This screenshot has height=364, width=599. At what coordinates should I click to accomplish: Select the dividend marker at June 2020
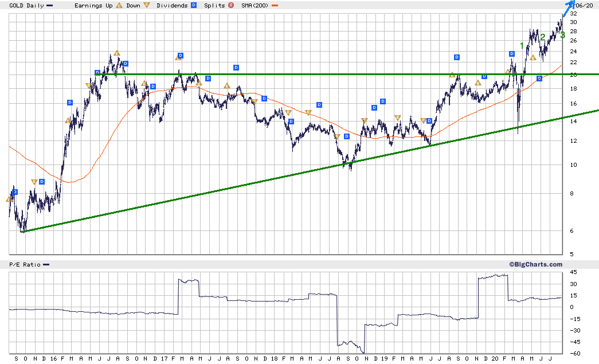pyautogui.click(x=539, y=79)
